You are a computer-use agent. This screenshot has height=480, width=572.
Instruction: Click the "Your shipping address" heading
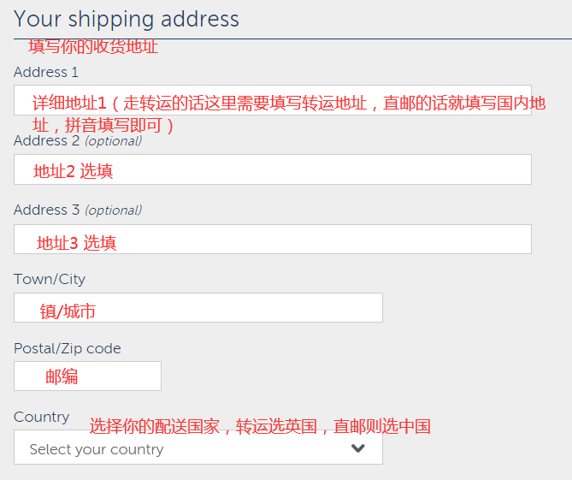click(127, 19)
